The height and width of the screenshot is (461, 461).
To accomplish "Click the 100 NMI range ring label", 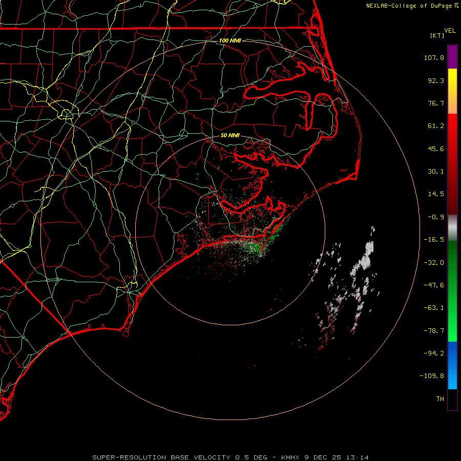I will click(230, 40).
